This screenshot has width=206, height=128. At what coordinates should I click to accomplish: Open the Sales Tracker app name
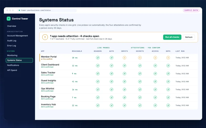48,73
